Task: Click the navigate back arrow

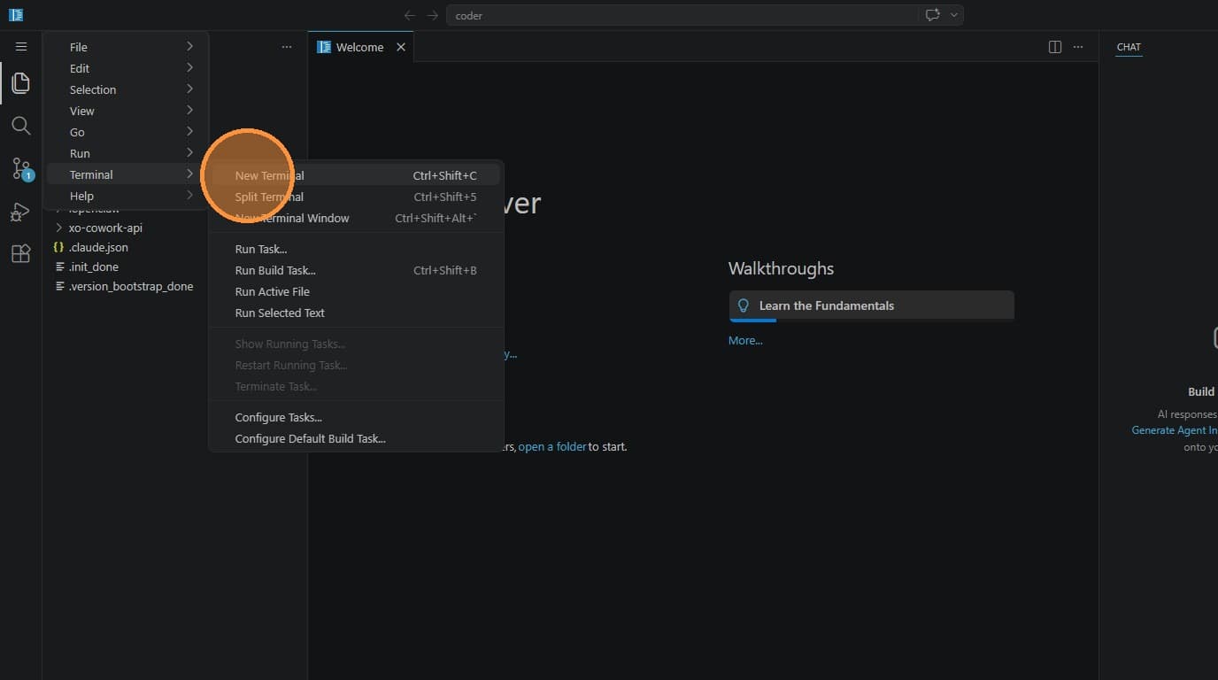Action: coord(409,15)
